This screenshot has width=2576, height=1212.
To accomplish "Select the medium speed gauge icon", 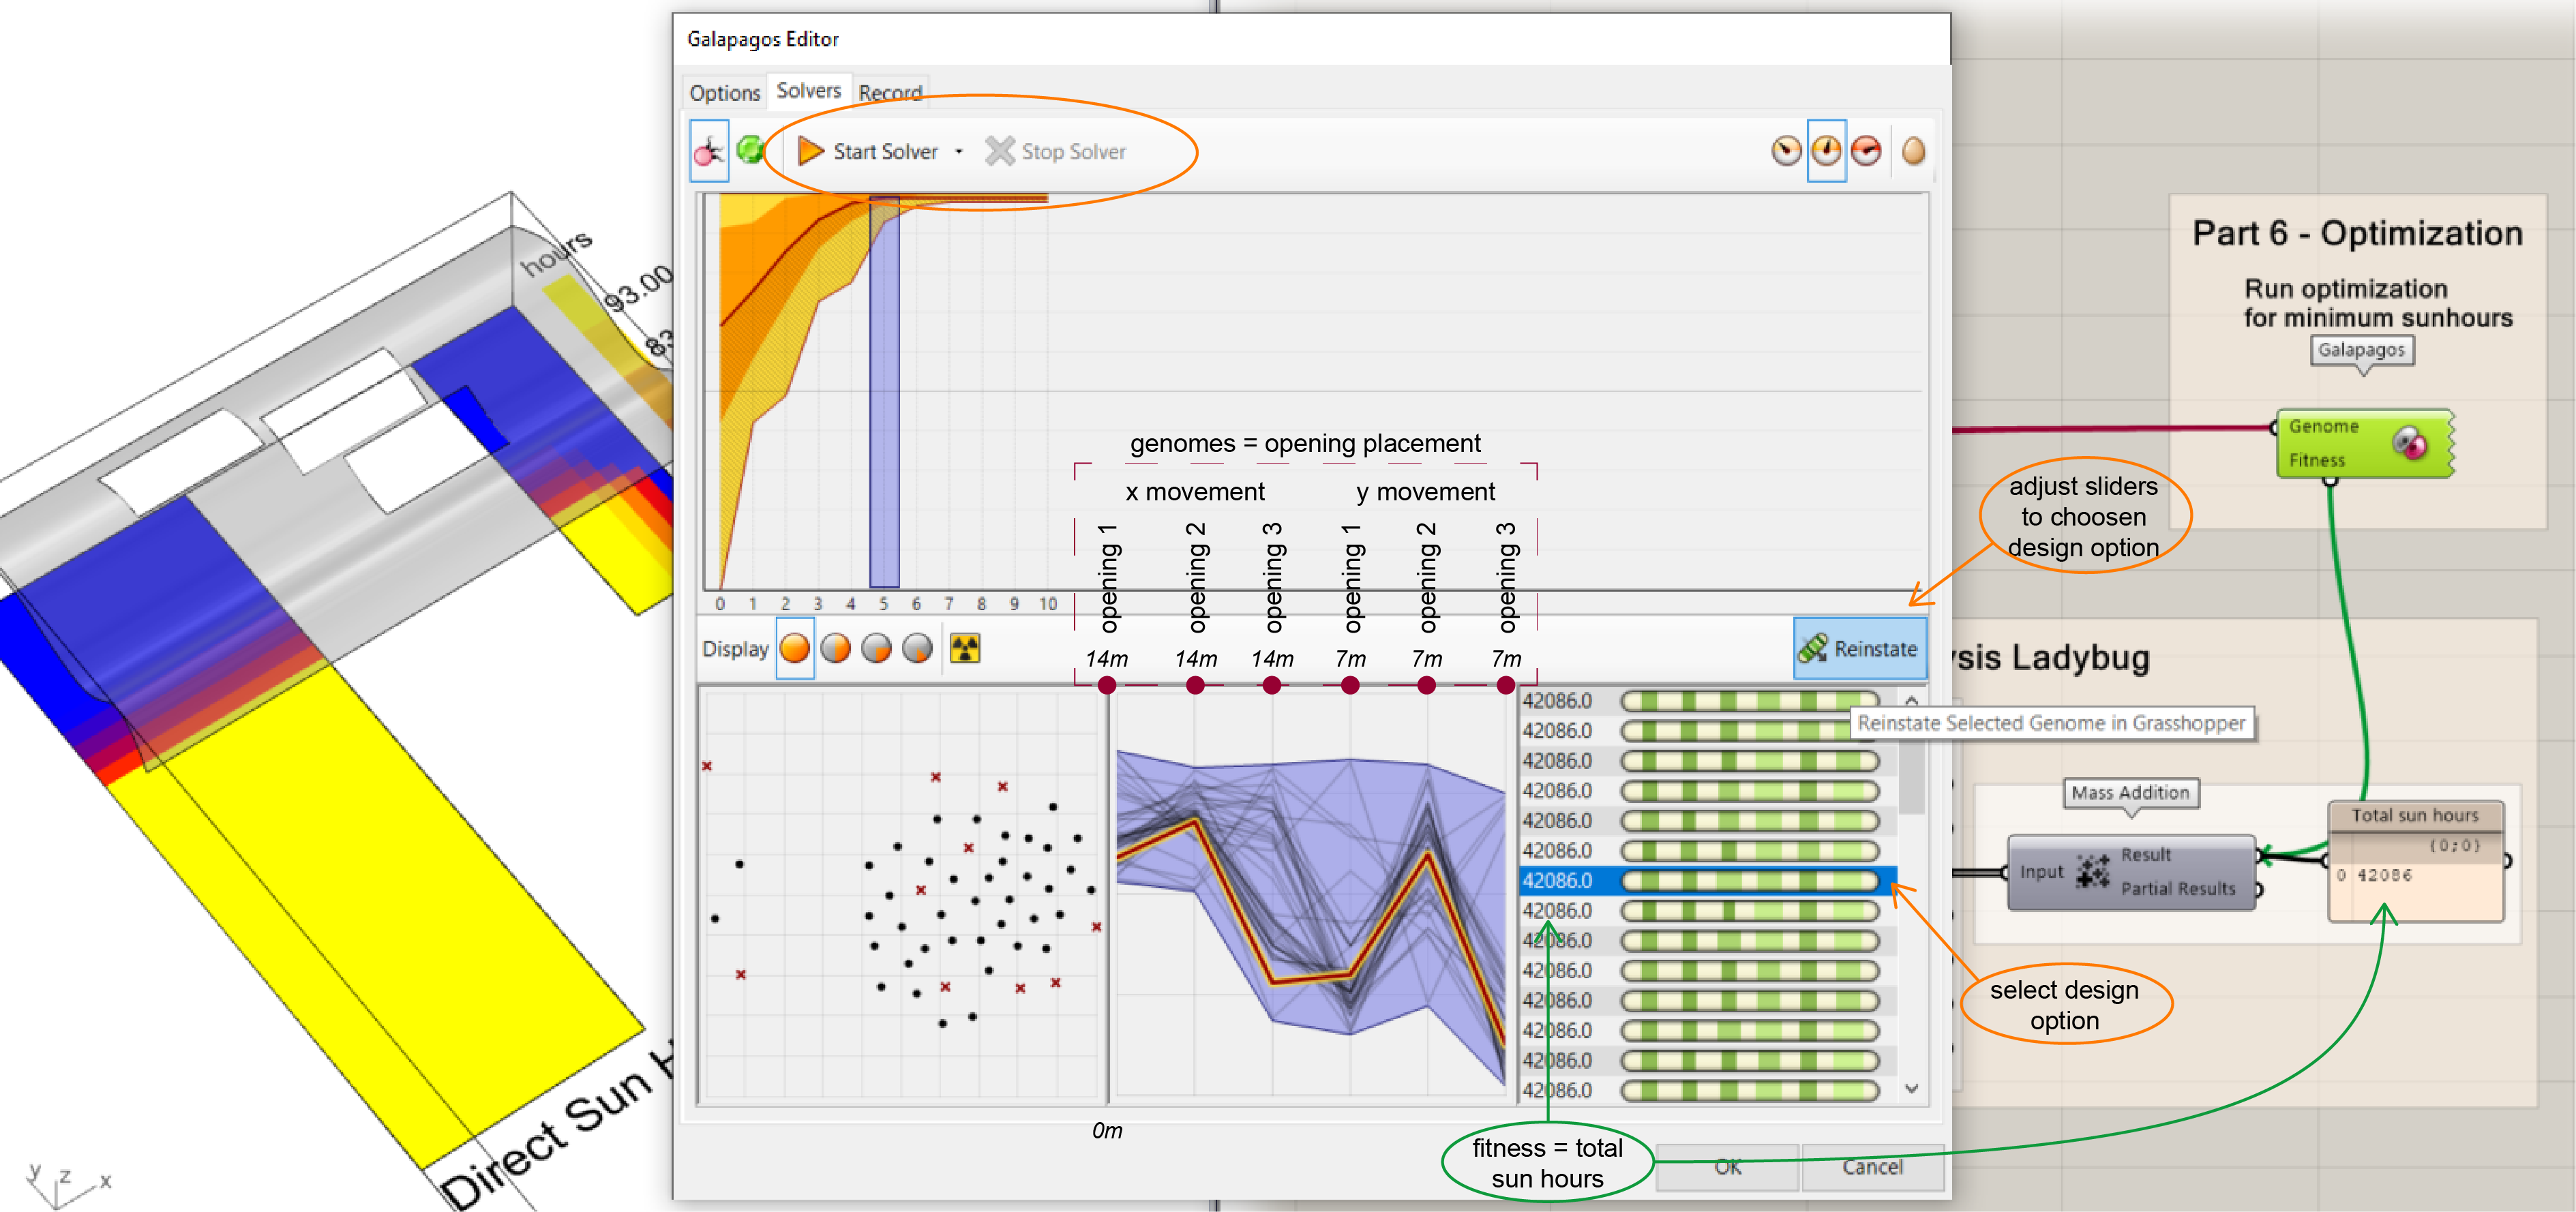I will pyautogui.click(x=1827, y=152).
